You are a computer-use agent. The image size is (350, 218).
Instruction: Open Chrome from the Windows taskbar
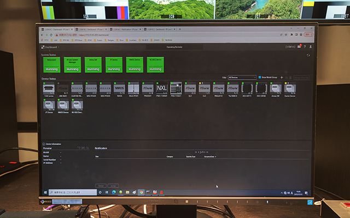coord(141,192)
